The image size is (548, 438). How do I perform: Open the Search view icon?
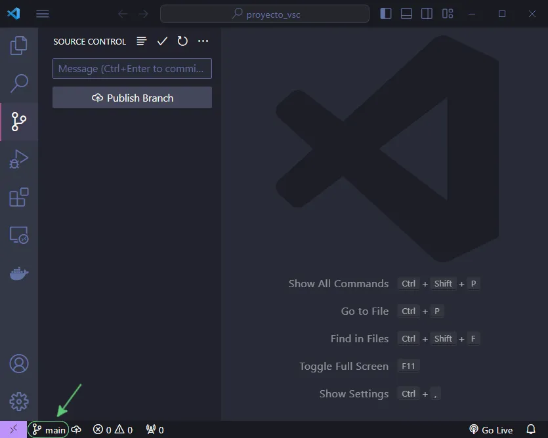click(x=19, y=83)
